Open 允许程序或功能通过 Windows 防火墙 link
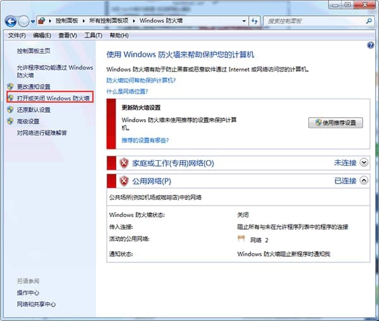The image size is (379, 321). point(55,71)
